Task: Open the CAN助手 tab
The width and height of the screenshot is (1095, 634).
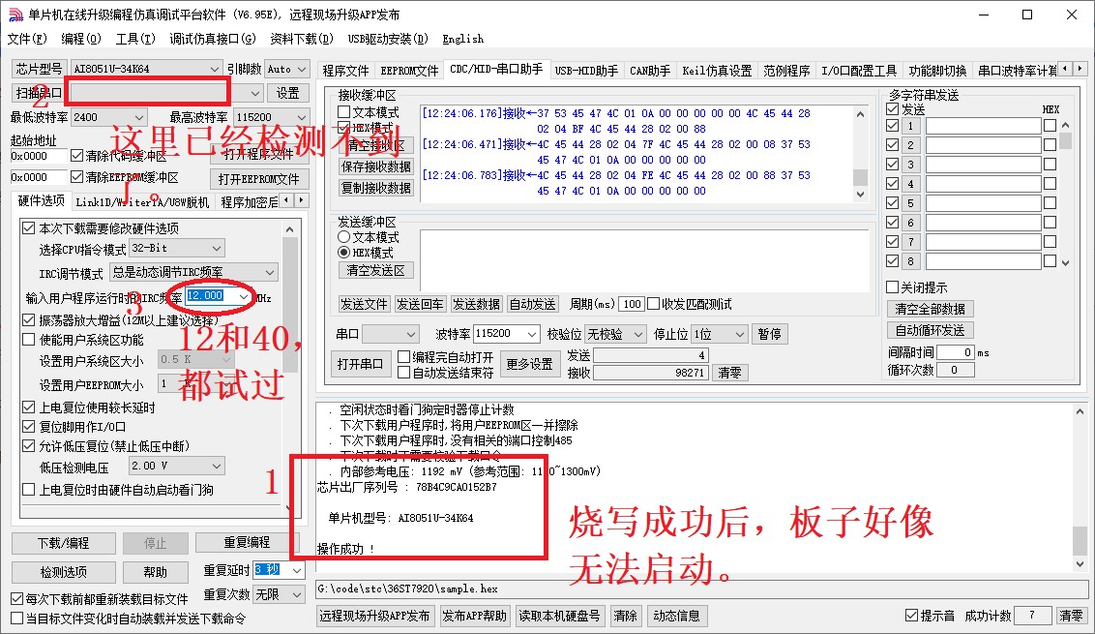Action: (x=649, y=71)
